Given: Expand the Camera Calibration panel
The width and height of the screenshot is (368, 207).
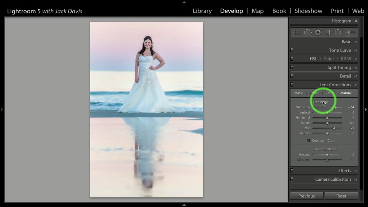Looking at the screenshot, I should click(356, 179).
